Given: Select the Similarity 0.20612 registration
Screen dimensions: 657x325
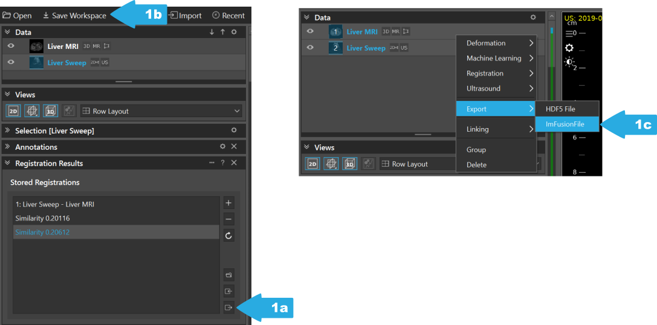Looking at the screenshot, I should click(116, 232).
